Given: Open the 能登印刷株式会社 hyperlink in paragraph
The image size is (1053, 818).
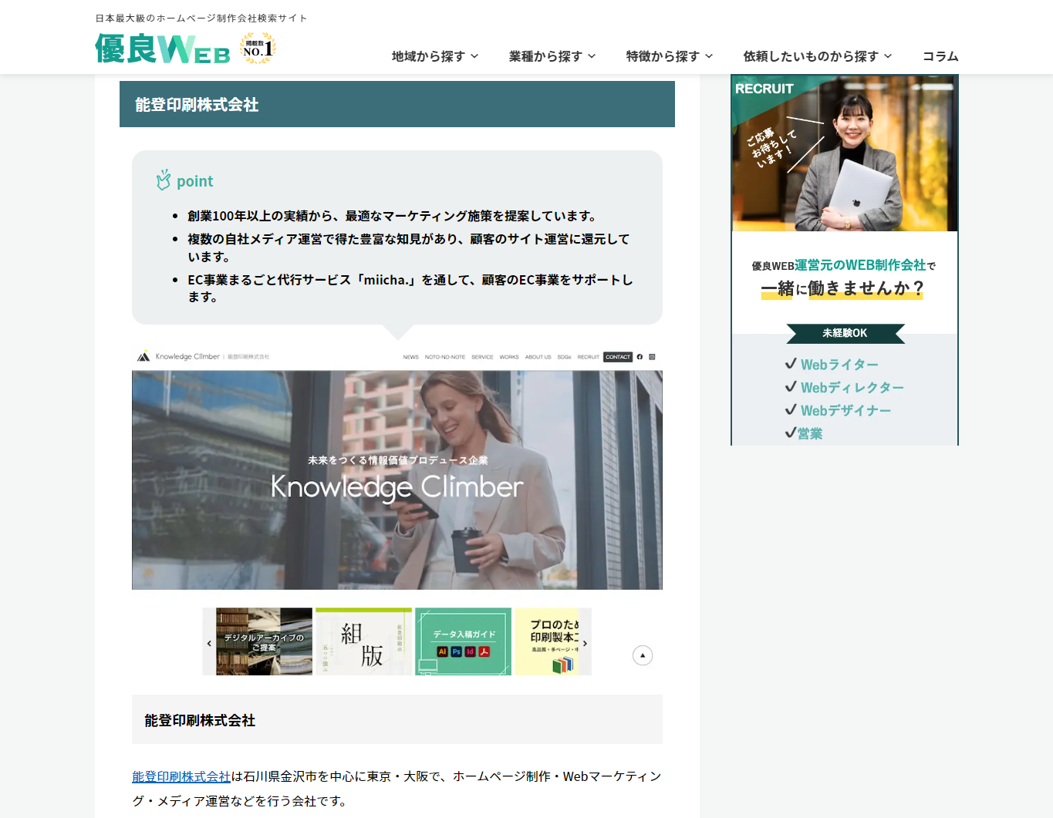Looking at the screenshot, I should pyautogui.click(x=181, y=776).
